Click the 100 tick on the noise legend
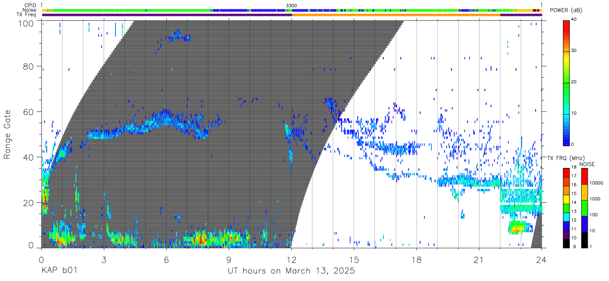Screen dimensions: 609x281 point(595,215)
